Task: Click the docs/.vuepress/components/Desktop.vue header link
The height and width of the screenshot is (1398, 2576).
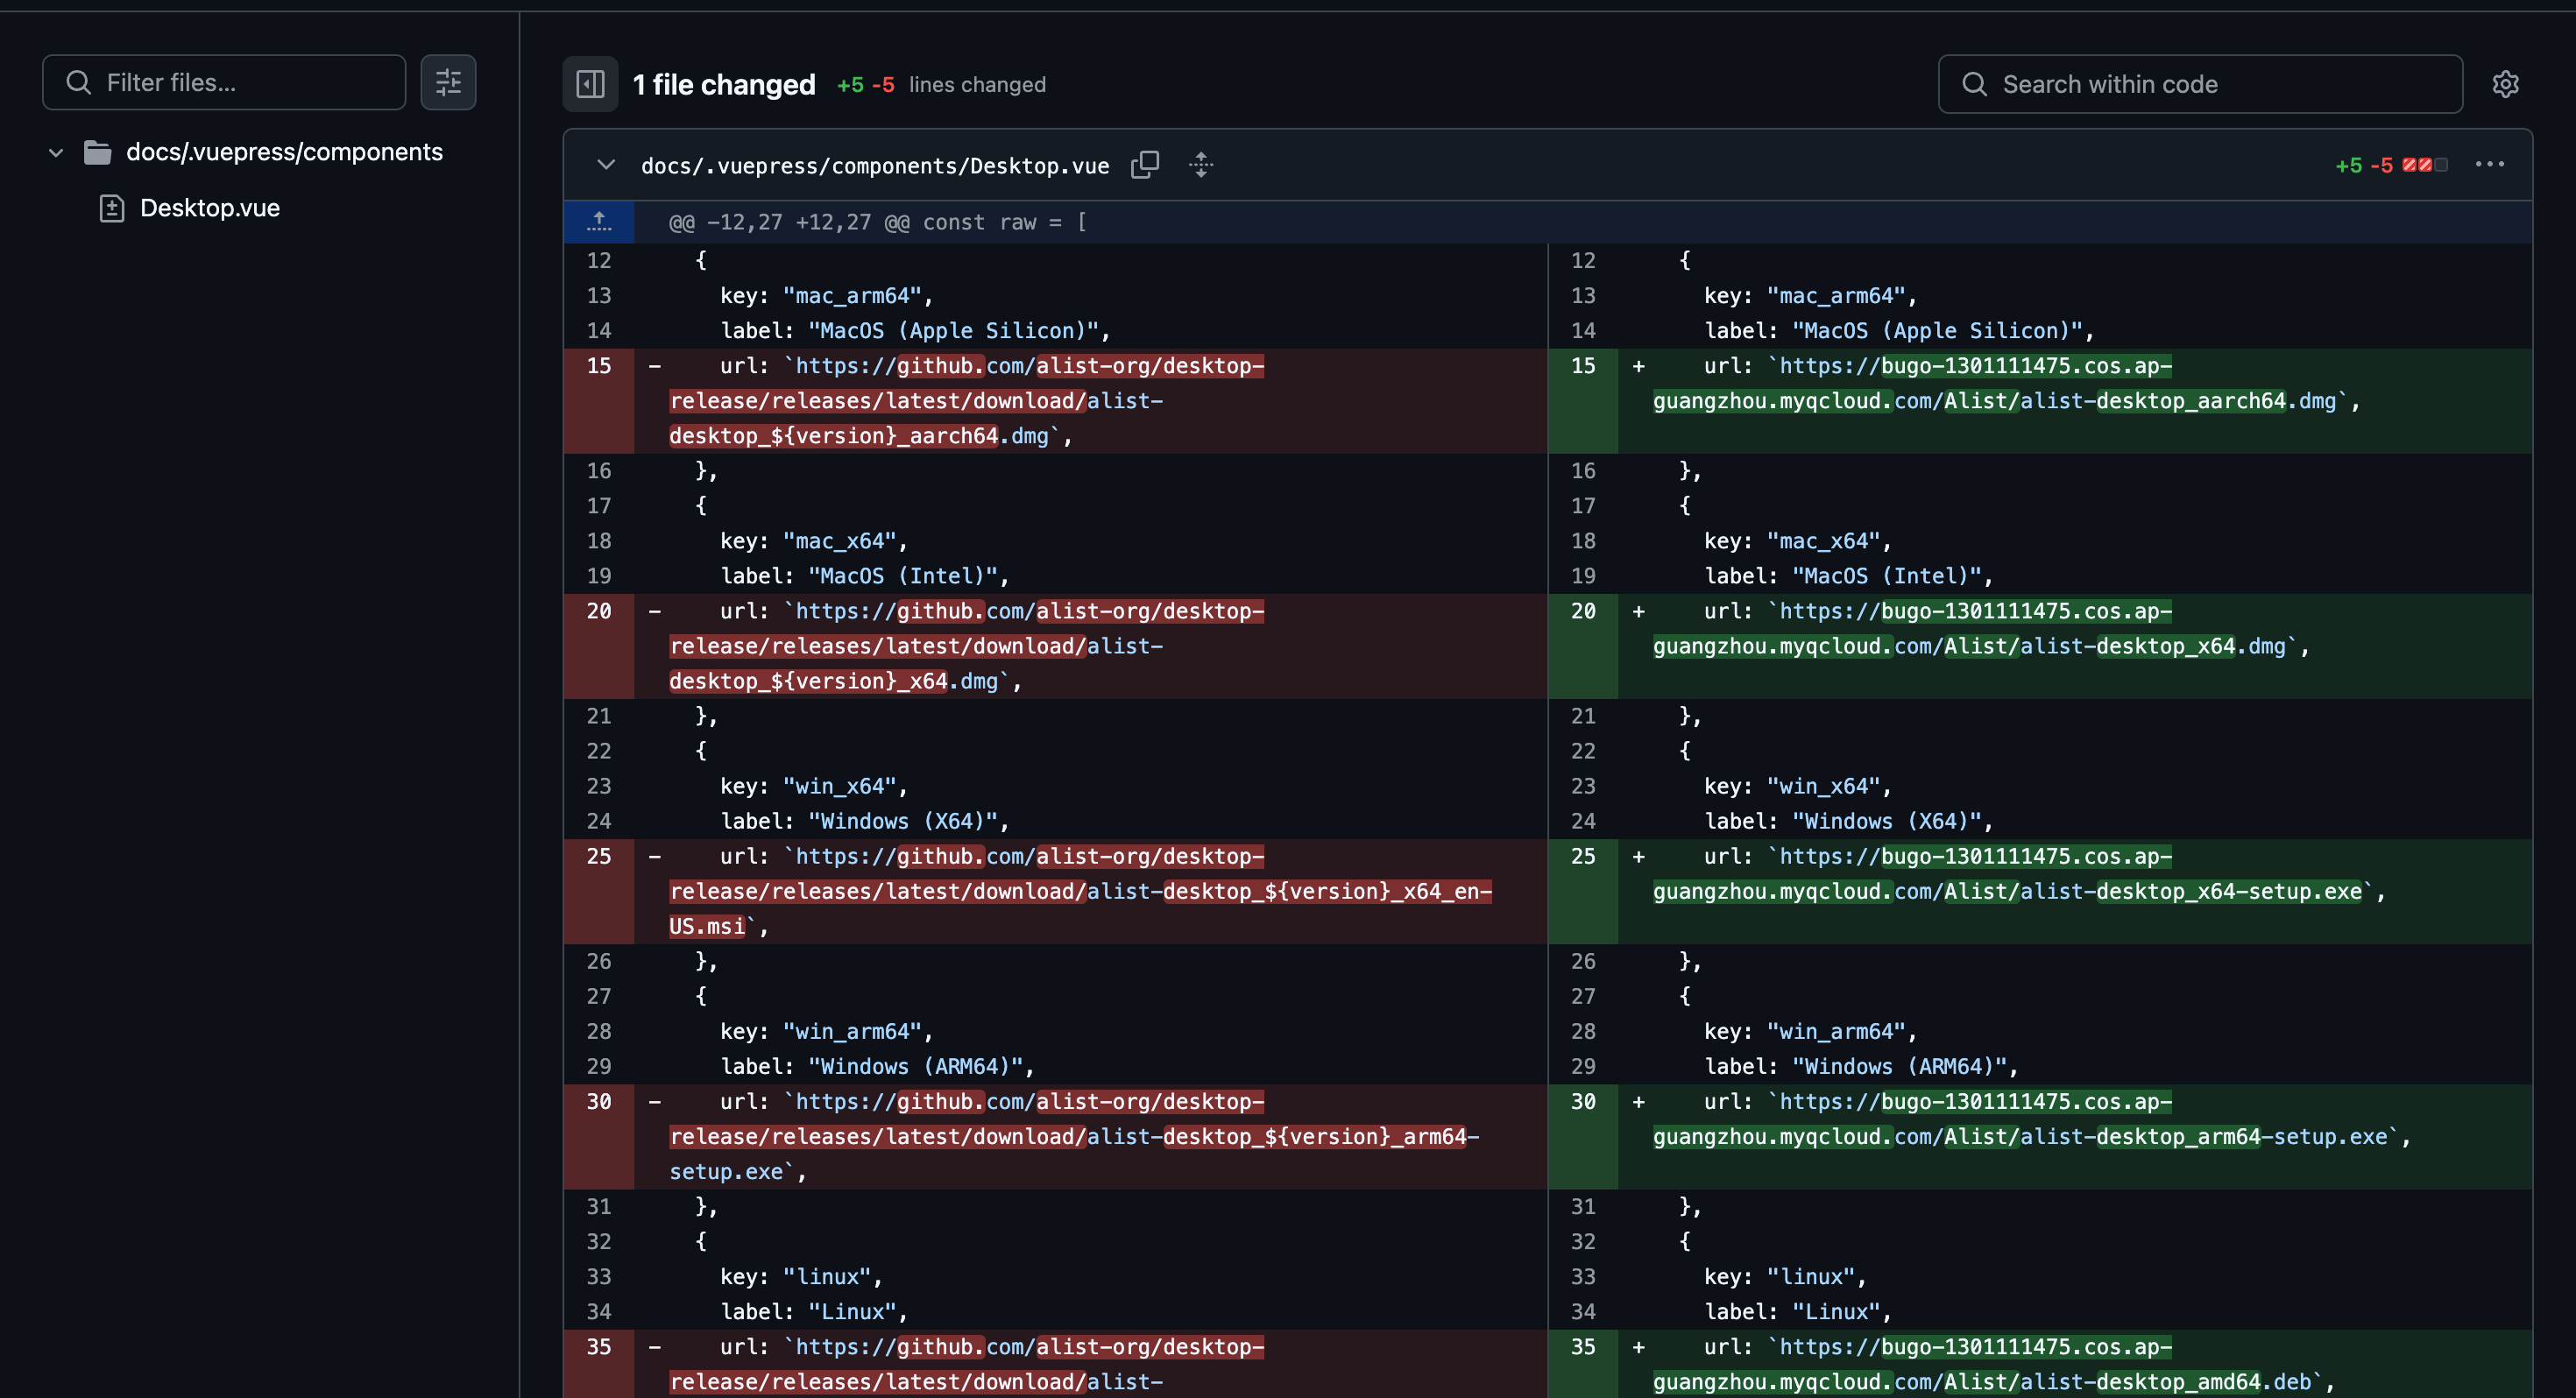Action: point(874,166)
